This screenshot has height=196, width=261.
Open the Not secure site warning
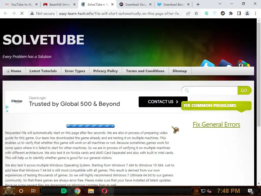[x=43, y=14]
